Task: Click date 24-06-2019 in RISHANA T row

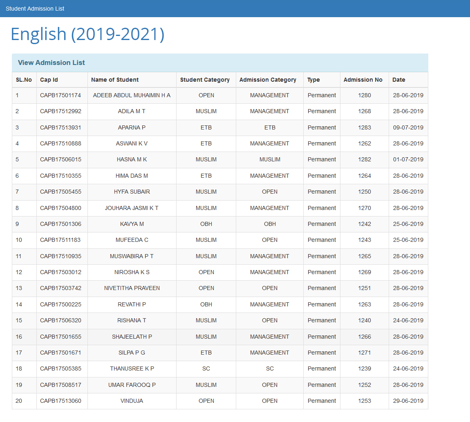Action: click(x=408, y=320)
